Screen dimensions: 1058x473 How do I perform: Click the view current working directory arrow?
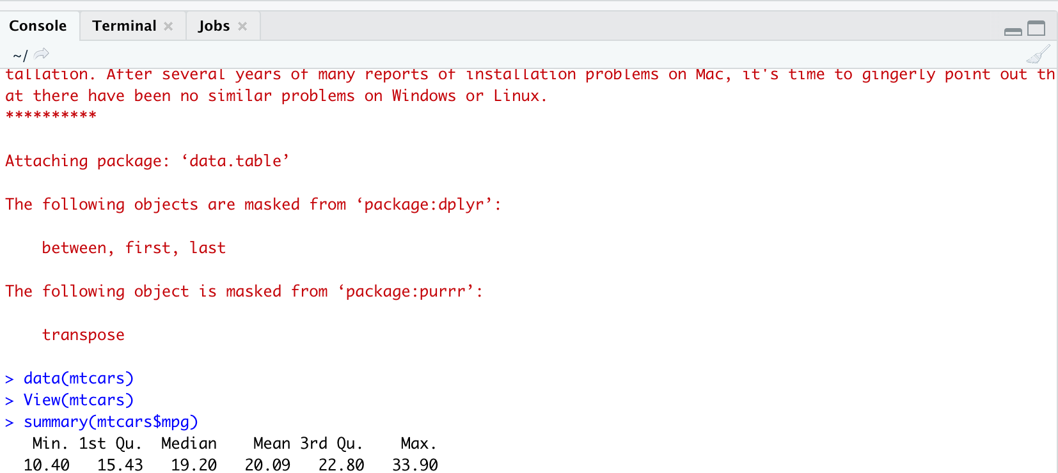42,54
